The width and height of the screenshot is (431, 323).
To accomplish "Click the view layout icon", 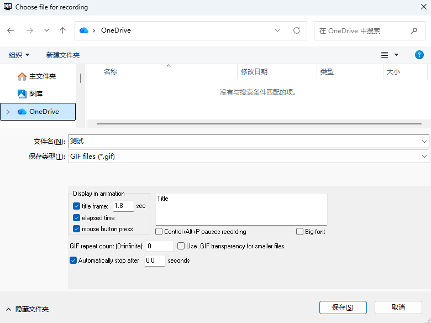I will pyautogui.click(x=385, y=55).
